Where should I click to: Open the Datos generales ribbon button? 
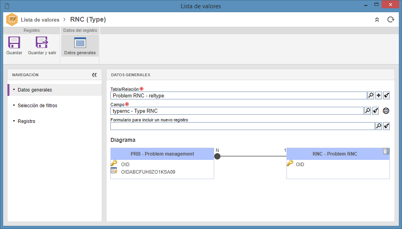[x=80, y=46]
